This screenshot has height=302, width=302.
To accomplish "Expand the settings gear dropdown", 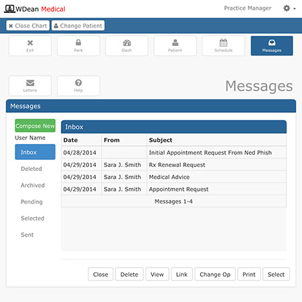I will click(289, 8).
